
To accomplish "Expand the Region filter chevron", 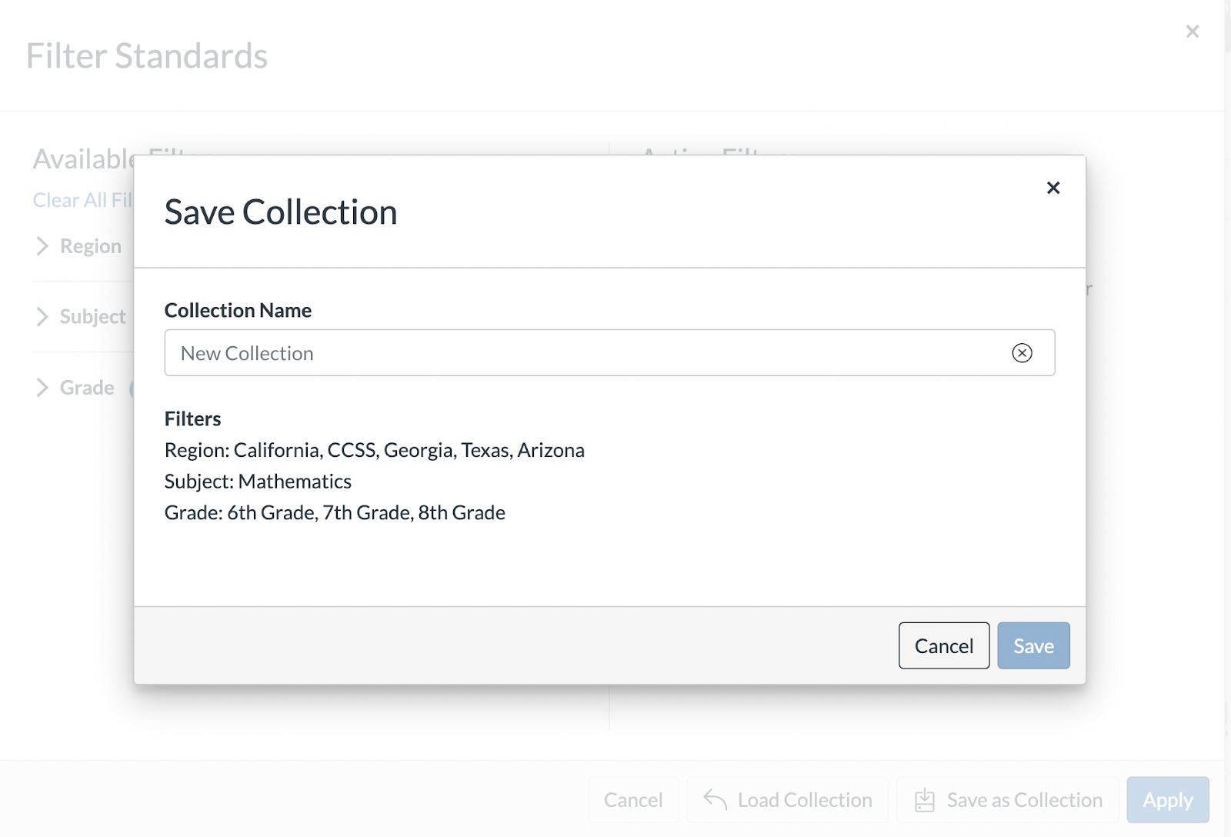I will point(42,246).
